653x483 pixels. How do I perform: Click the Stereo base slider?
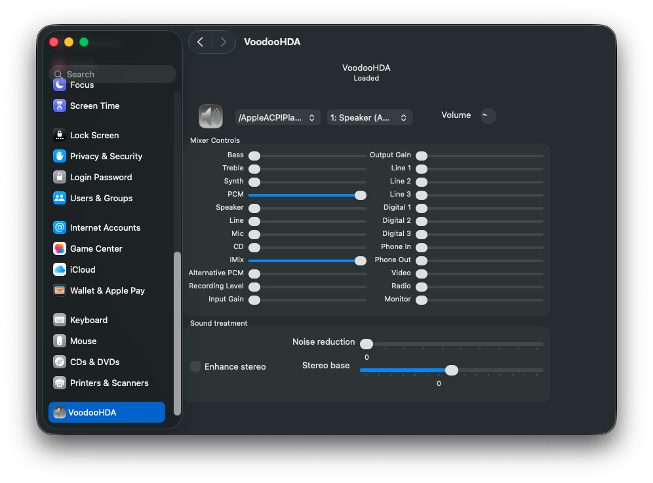[x=452, y=370]
